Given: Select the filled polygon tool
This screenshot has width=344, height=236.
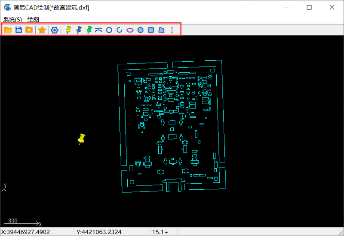Looking at the screenshot, I should pyautogui.click(x=161, y=30).
